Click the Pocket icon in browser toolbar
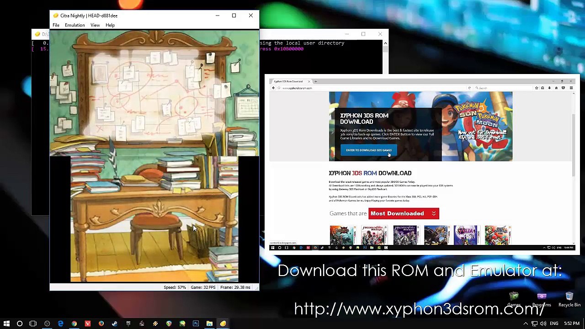This screenshot has height=329, width=585. click(x=563, y=88)
